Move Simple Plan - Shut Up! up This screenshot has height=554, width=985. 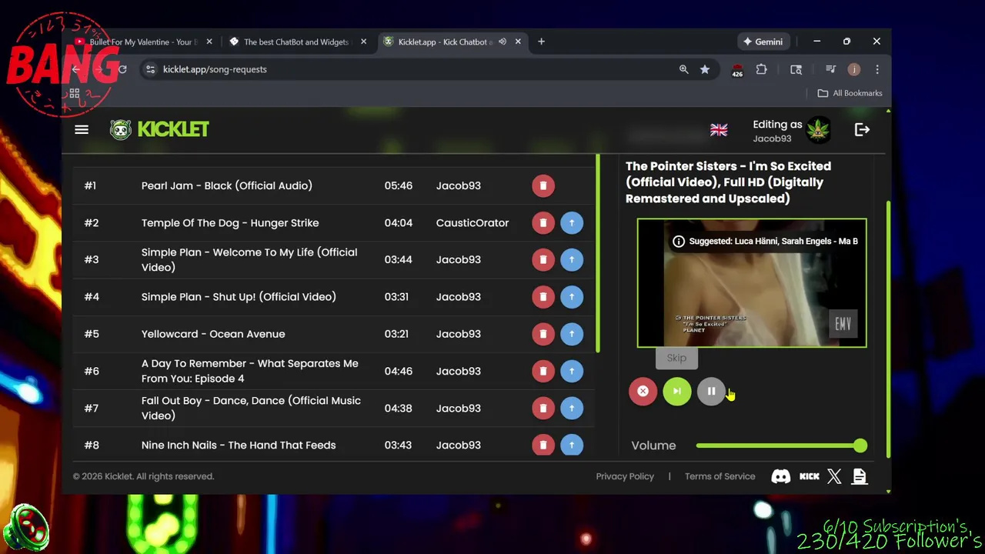point(572,296)
